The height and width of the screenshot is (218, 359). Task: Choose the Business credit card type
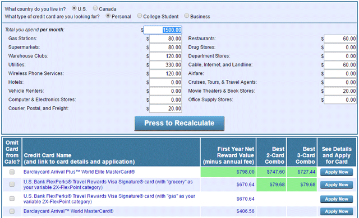[187, 16]
